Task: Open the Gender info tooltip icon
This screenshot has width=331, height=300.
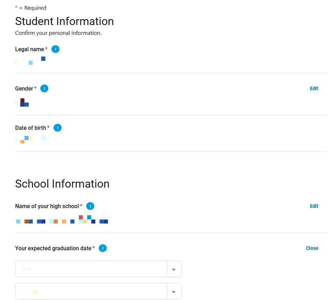Action: tap(44, 89)
